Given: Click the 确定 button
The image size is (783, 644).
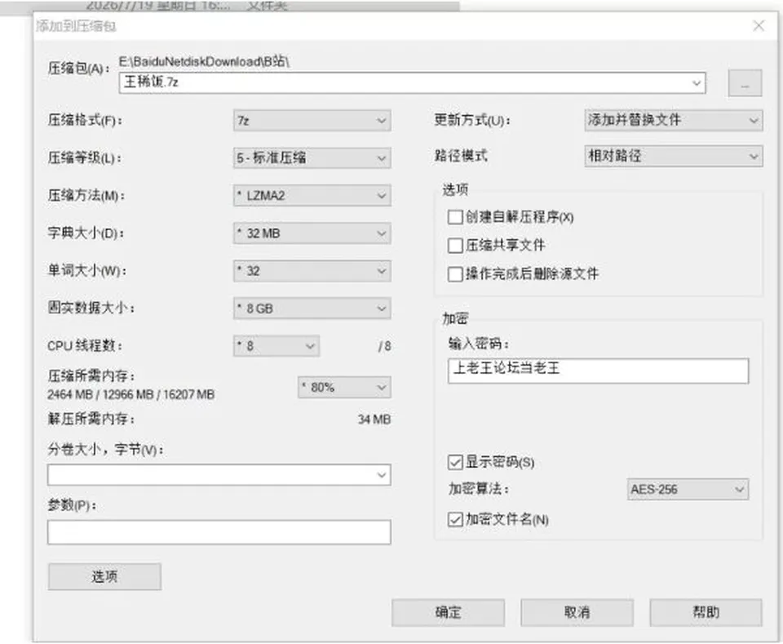Looking at the screenshot, I should 448,612.
